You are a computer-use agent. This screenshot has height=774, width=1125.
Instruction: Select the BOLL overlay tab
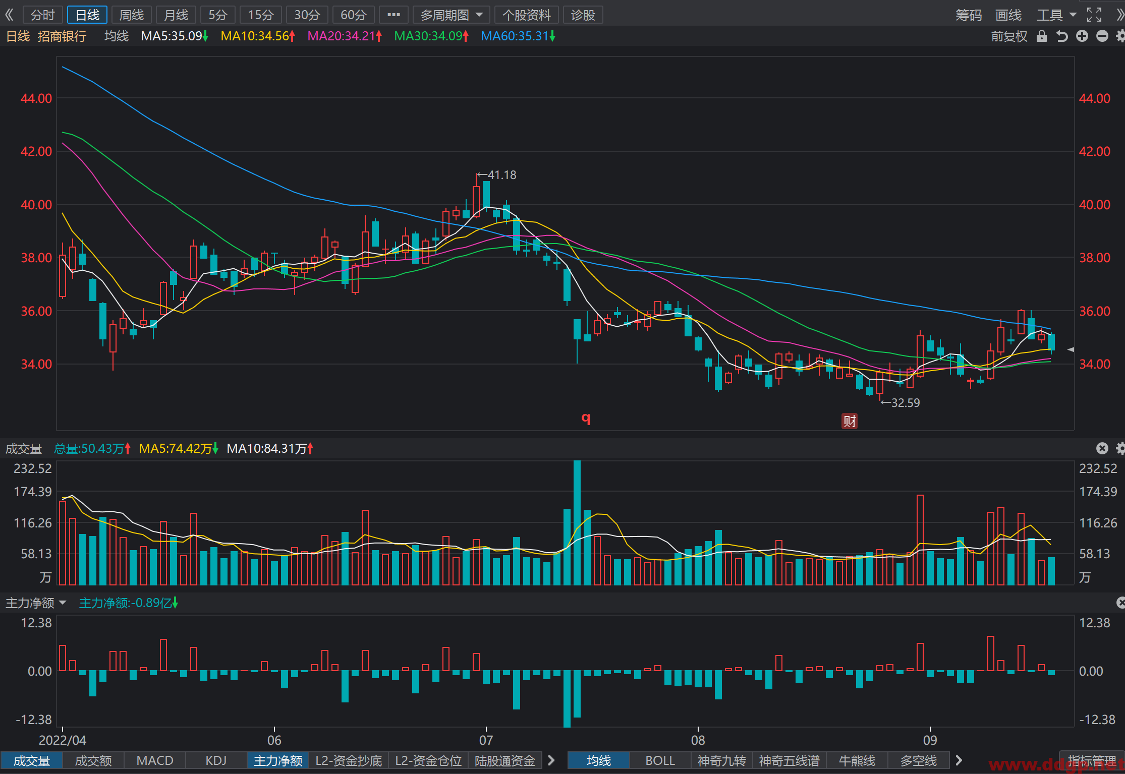(x=660, y=760)
